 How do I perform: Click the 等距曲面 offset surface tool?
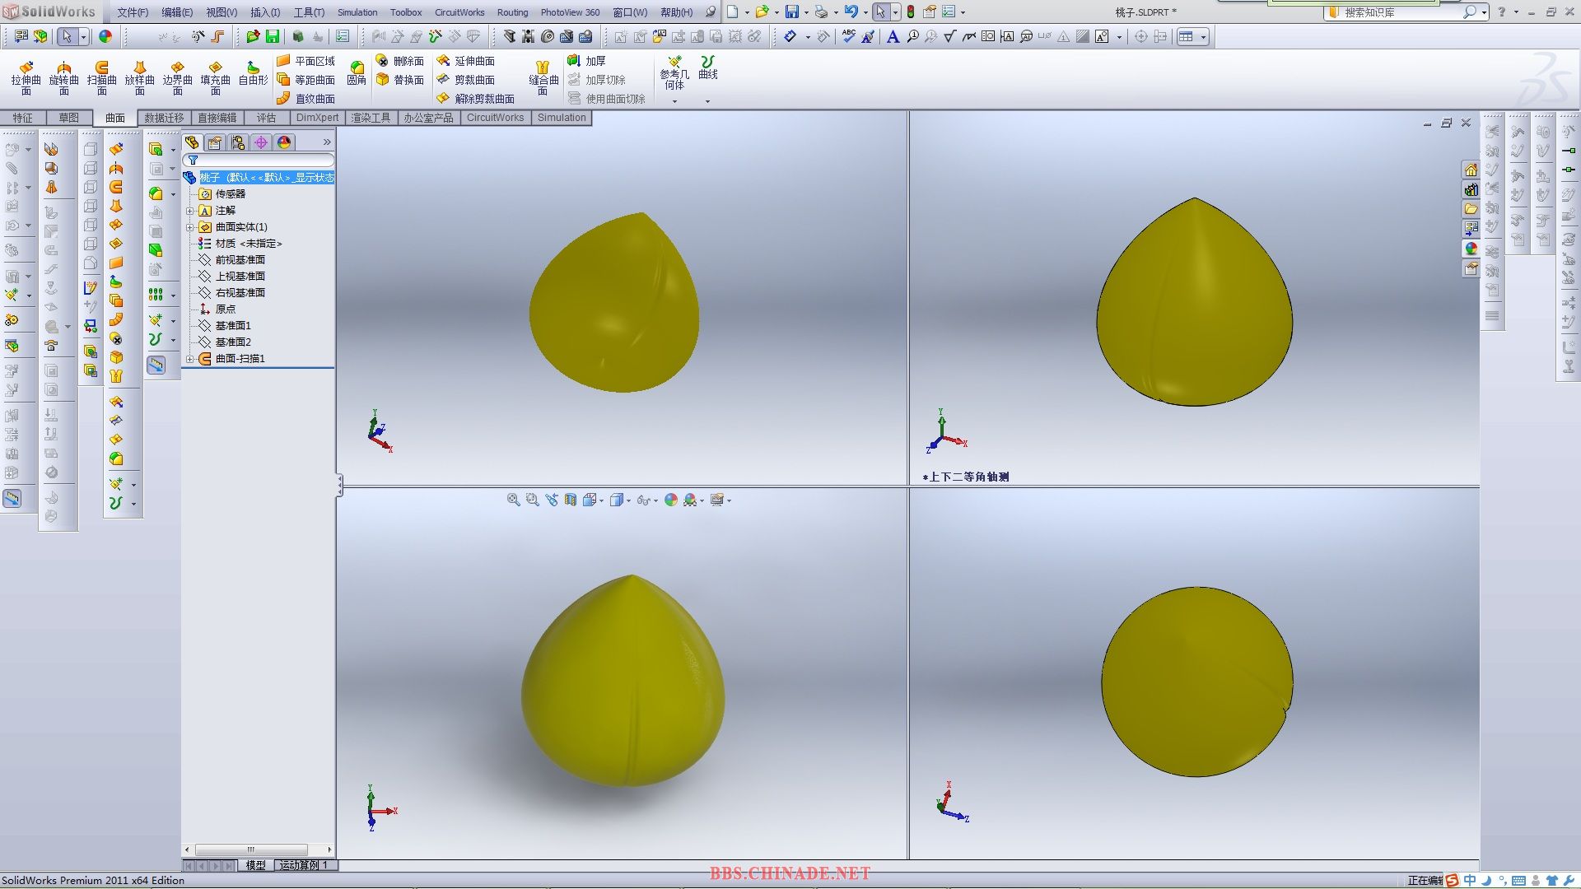[x=305, y=80]
